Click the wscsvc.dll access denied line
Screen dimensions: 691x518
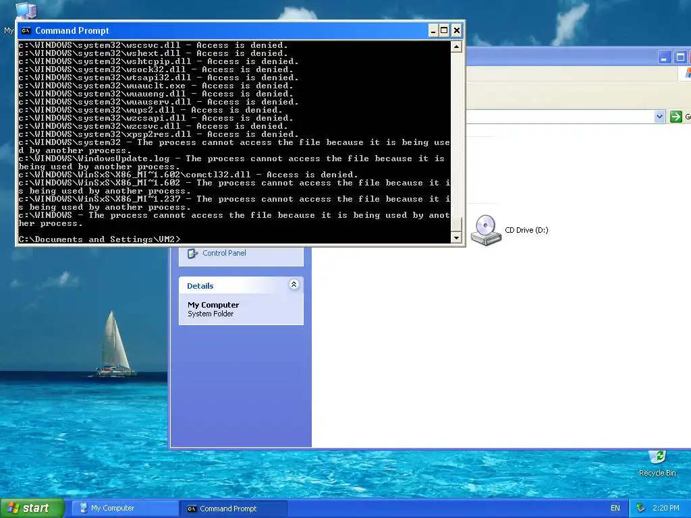153,45
